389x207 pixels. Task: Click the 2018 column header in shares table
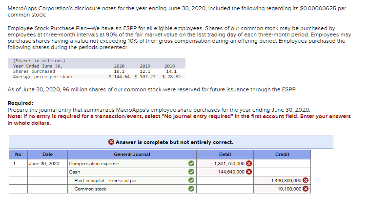tap(169, 66)
